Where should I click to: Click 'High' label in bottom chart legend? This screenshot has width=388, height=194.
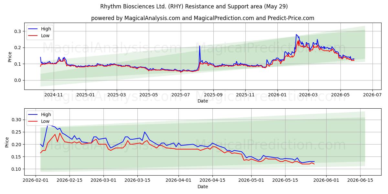tap(46, 114)
